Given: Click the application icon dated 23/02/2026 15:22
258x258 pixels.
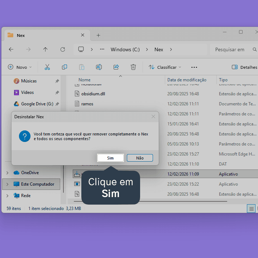Looking at the screenshot, I should (77, 184).
